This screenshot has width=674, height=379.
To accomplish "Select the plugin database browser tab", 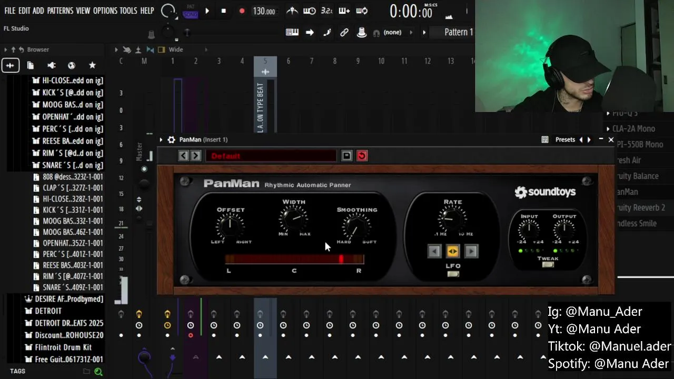I will click(x=51, y=65).
